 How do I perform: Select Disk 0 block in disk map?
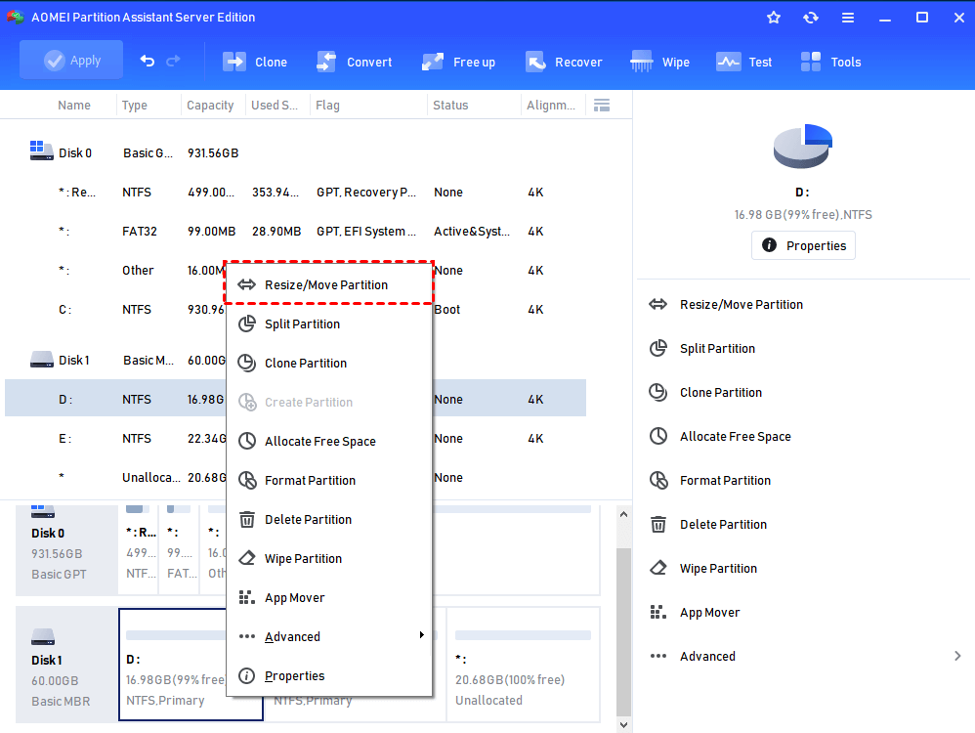[x=65, y=550]
